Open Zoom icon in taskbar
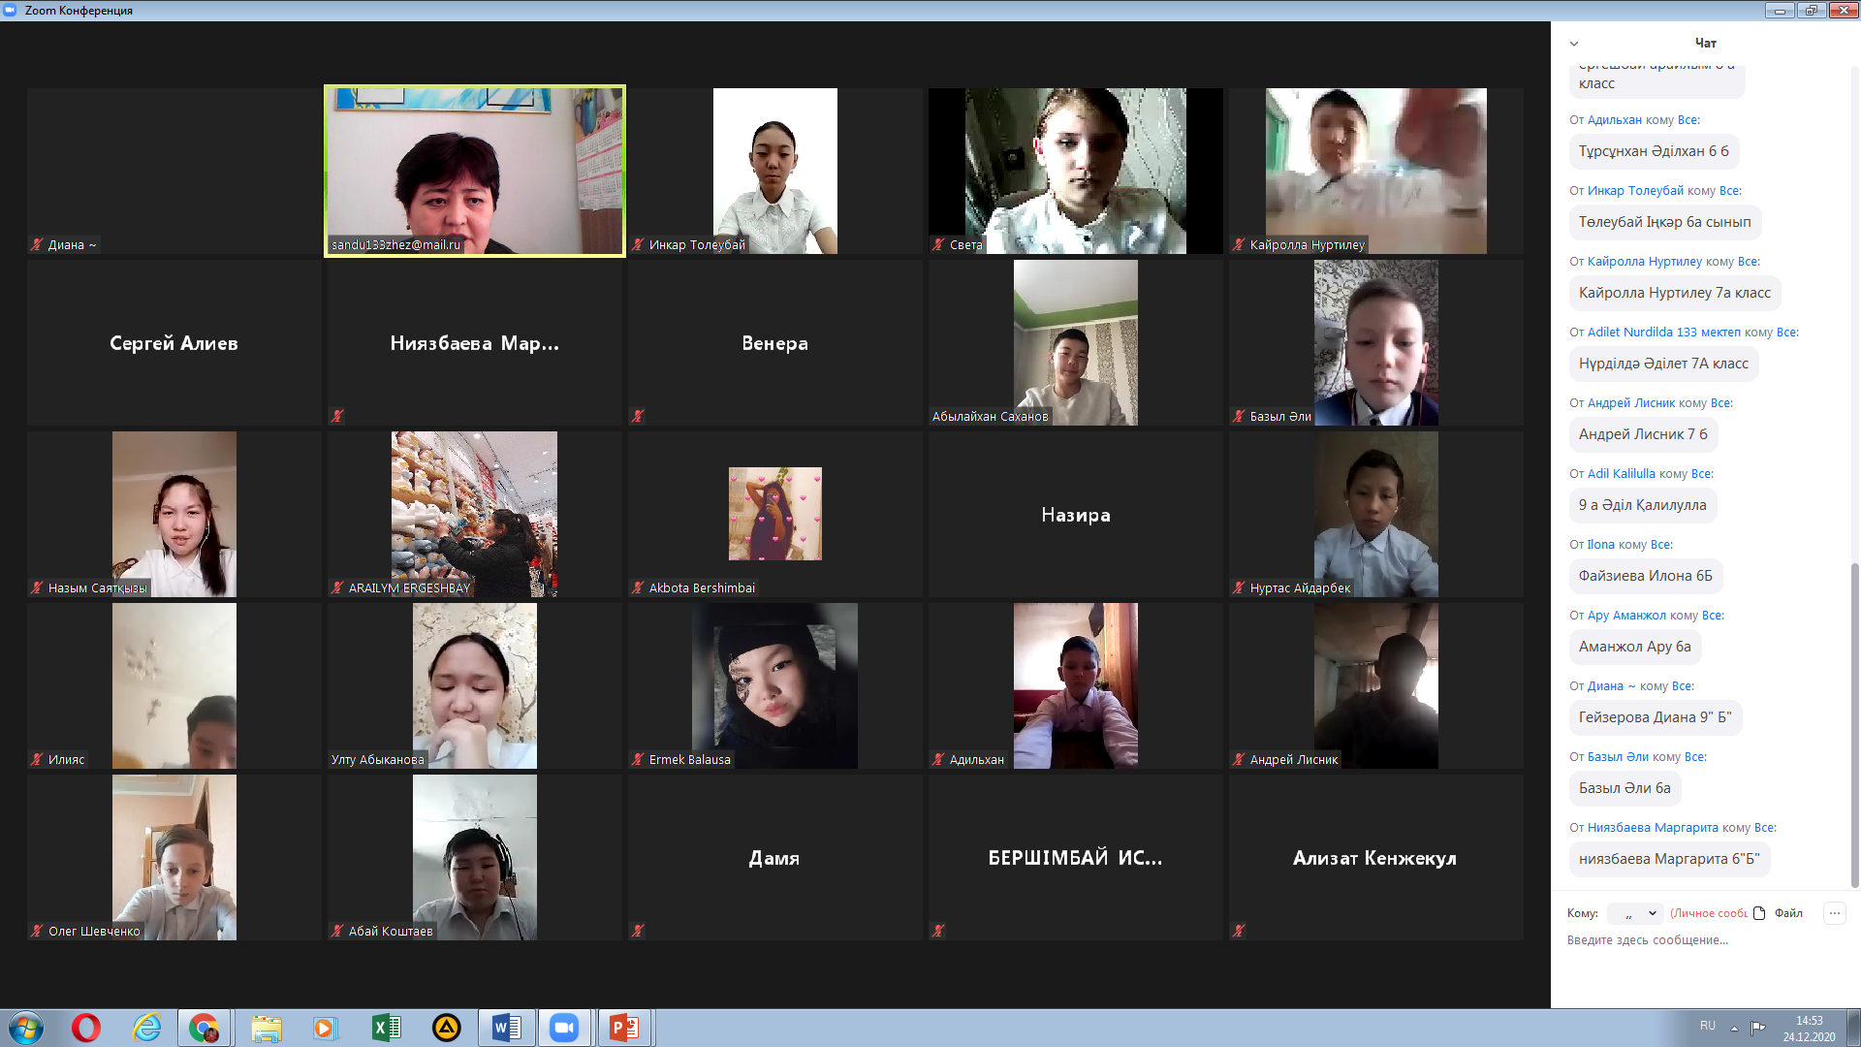 (563, 1028)
